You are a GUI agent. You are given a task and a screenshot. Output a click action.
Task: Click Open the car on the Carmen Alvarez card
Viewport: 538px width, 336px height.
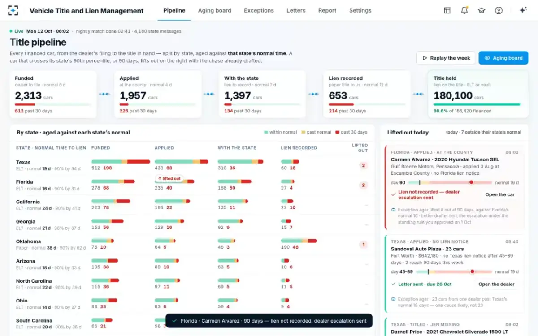500,194
